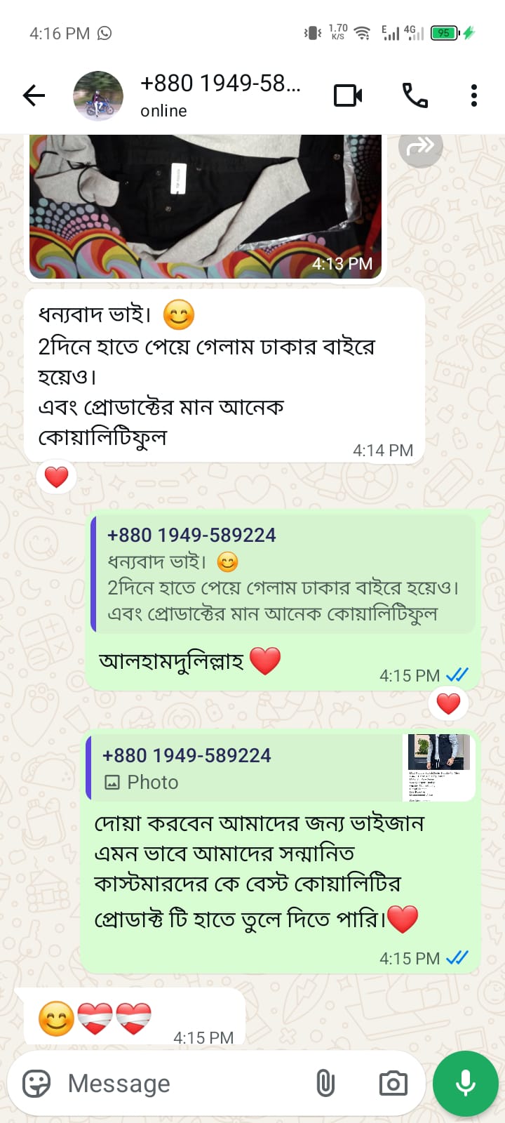505x1123 pixels.
Task: Open the clothing photo sent at 4:13 PM
Action: pos(206,206)
